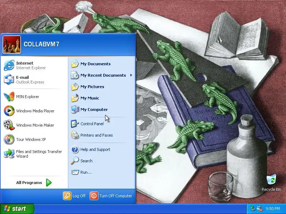Click the Turn Off Computer label

pyautogui.click(x=115, y=196)
